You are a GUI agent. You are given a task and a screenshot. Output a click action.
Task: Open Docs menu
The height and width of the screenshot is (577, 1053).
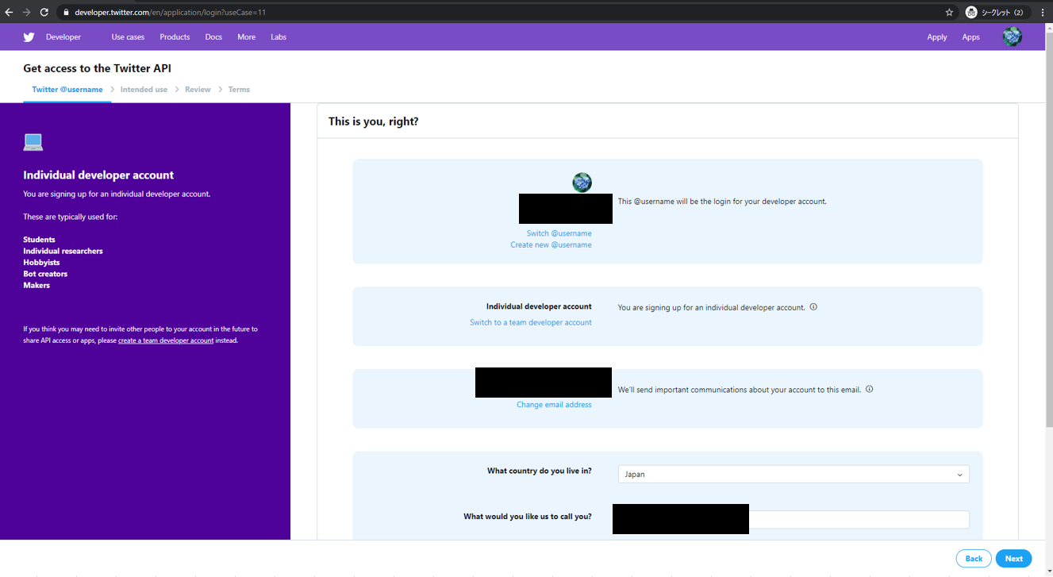click(x=213, y=37)
